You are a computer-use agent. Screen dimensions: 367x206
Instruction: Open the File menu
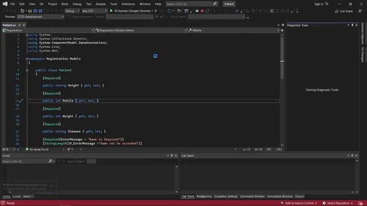tap(13, 4)
